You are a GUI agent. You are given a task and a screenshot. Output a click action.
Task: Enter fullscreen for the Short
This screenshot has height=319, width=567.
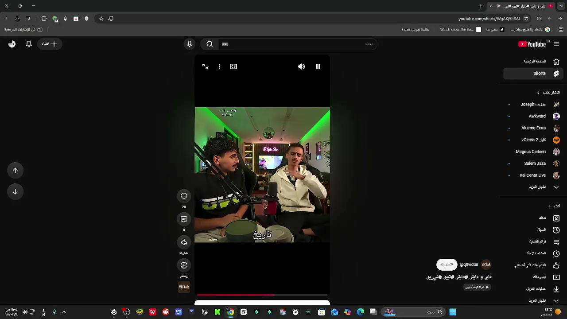point(205,66)
